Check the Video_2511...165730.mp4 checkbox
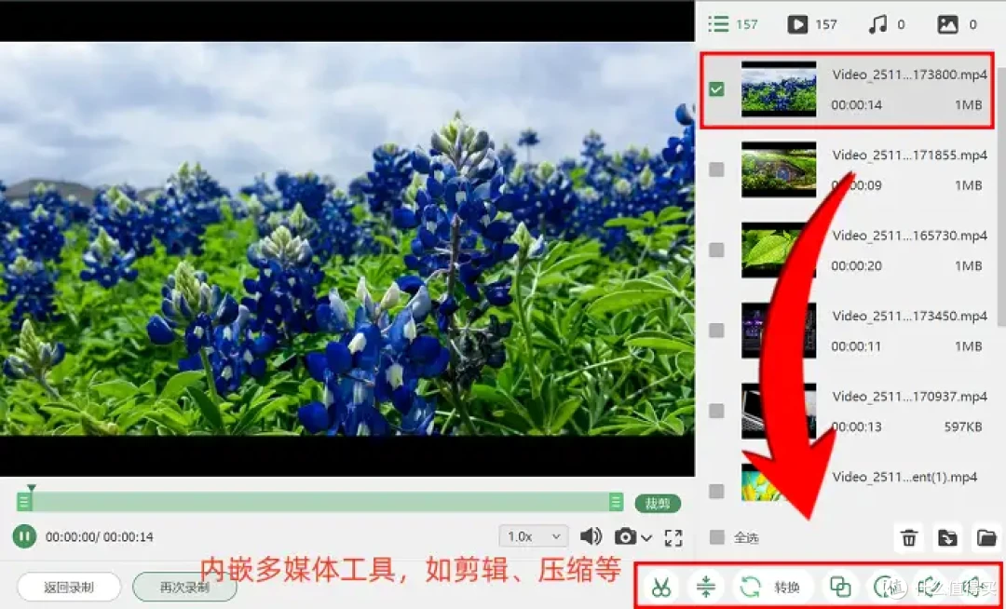 pos(716,250)
